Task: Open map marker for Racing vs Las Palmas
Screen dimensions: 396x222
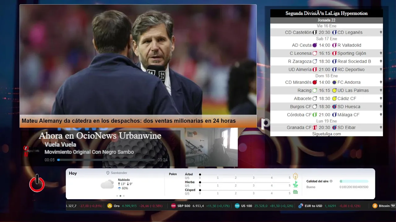Action: (381, 90)
